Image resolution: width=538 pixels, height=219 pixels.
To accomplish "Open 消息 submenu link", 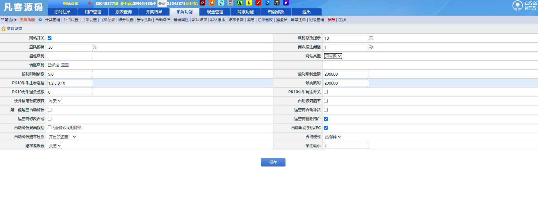I will (x=251, y=20).
